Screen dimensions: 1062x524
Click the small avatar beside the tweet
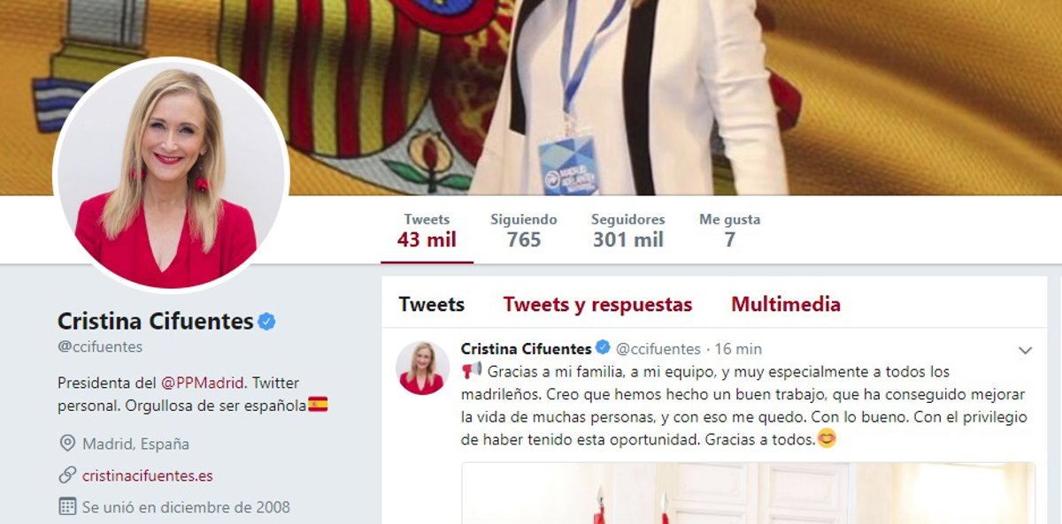pos(422,368)
